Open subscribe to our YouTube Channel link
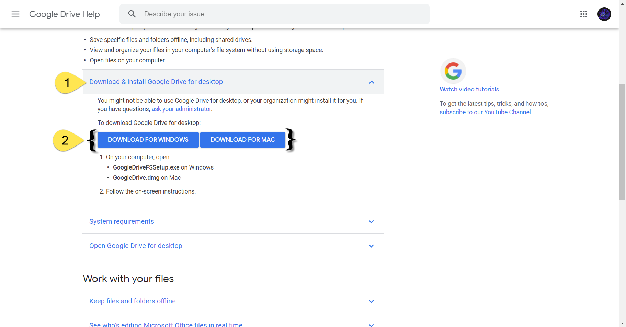Screen dimensions: 626x327 tap(485, 112)
